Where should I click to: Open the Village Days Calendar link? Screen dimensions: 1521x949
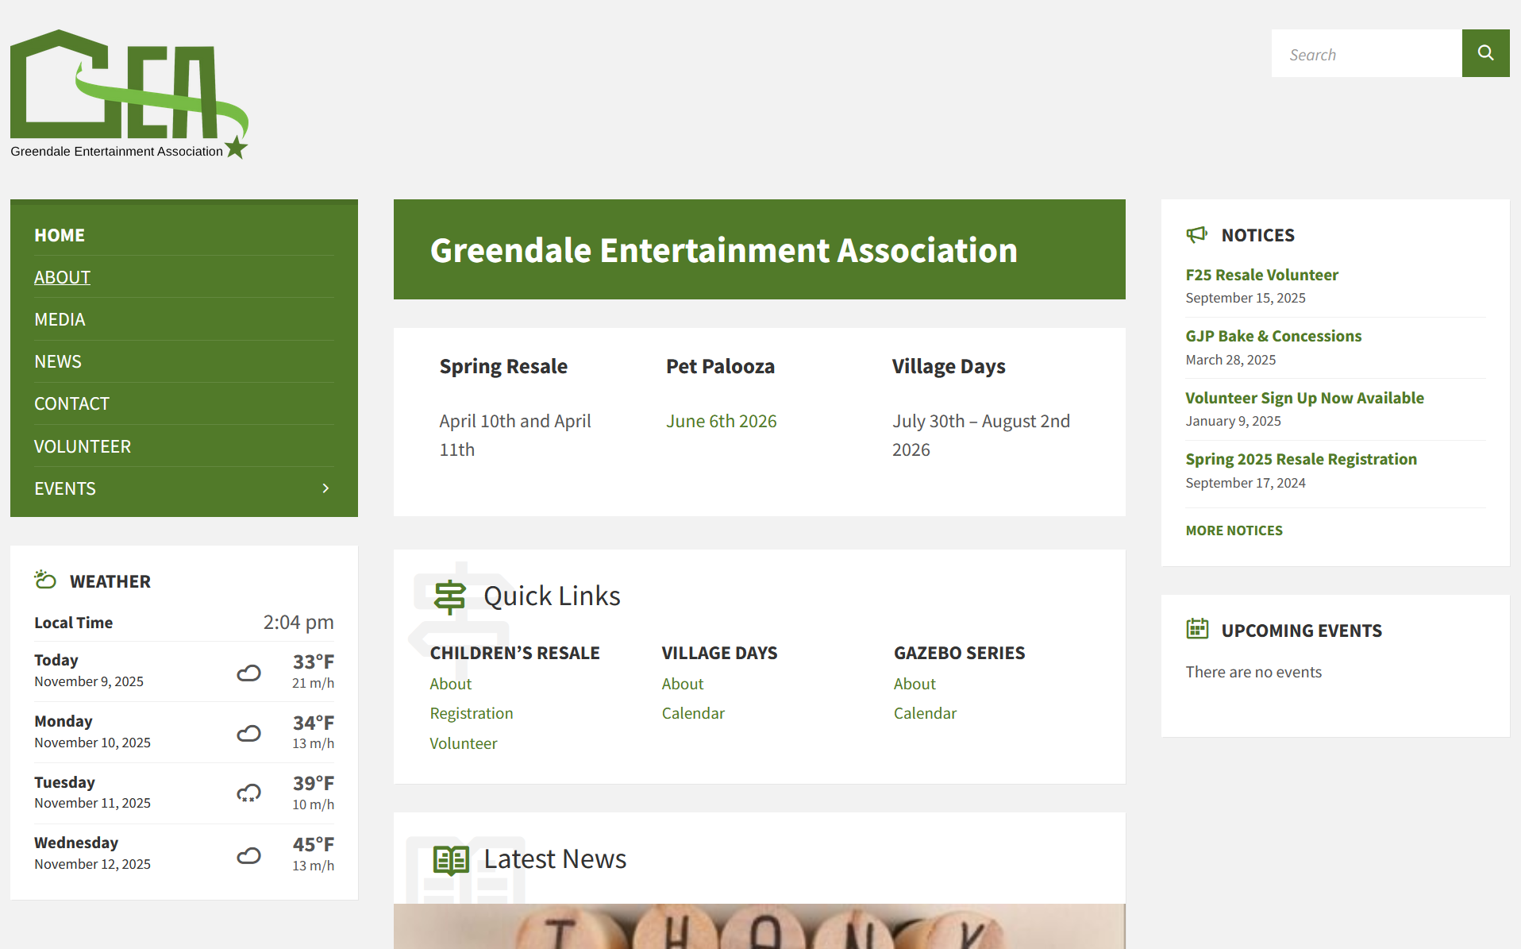[x=692, y=713]
